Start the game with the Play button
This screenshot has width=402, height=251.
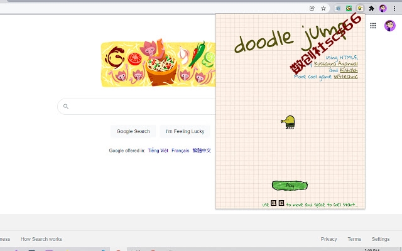pyautogui.click(x=290, y=186)
